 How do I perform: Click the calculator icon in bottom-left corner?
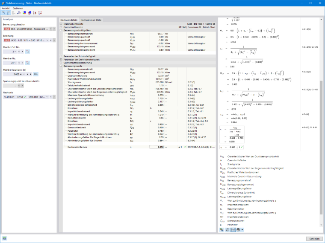tap(4, 238)
